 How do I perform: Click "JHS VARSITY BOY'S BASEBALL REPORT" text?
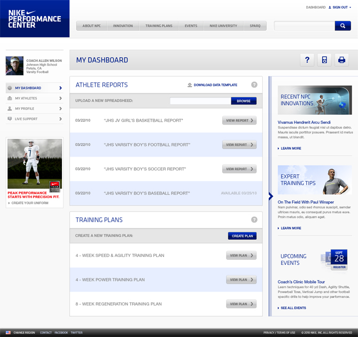[147, 193]
